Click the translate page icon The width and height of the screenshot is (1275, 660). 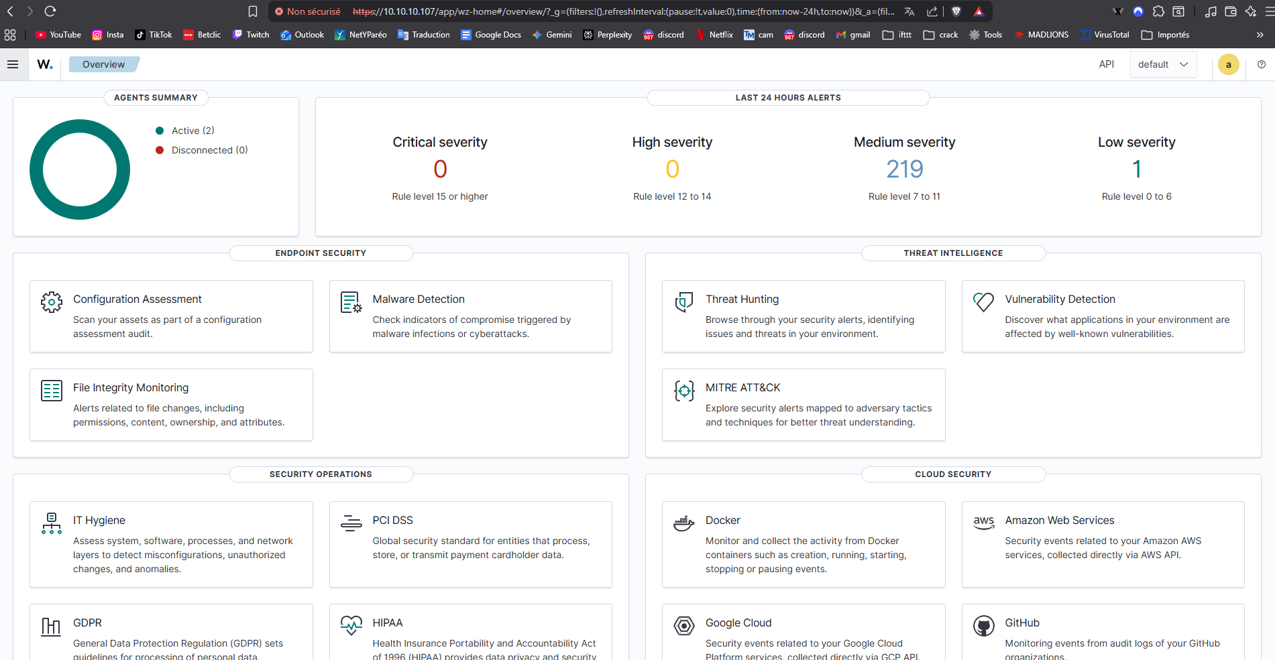(909, 11)
